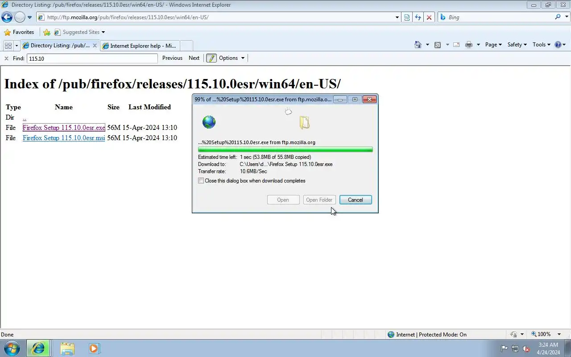
Task: Close the Find bar with the X
Action: pyautogui.click(x=6, y=58)
